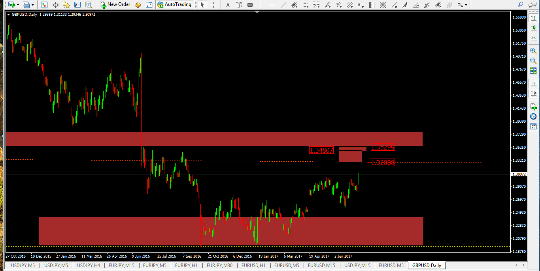Select the Fibonacci retracement tool
This screenshot has height=271, width=540.
pyautogui.click(x=305, y=5)
